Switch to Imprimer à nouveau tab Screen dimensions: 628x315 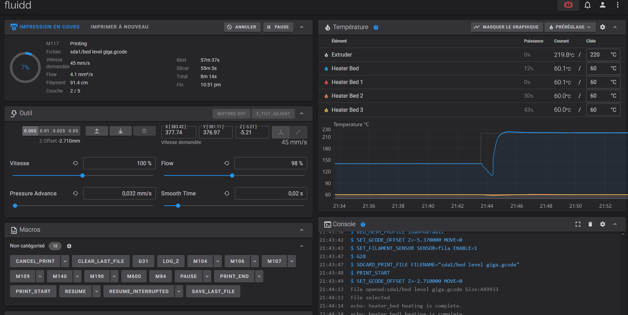click(120, 27)
